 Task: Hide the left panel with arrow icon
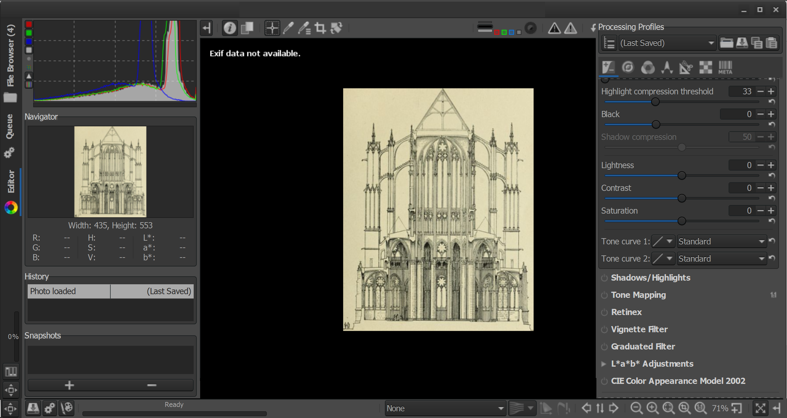(x=207, y=28)
